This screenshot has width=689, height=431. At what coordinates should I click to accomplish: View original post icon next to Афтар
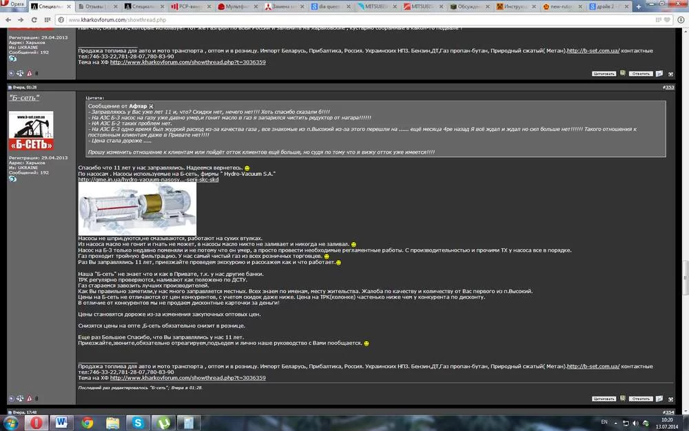(151, 106)
